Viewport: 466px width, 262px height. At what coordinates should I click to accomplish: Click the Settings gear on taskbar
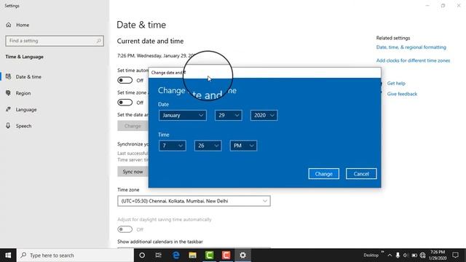(x=242, y=255)
